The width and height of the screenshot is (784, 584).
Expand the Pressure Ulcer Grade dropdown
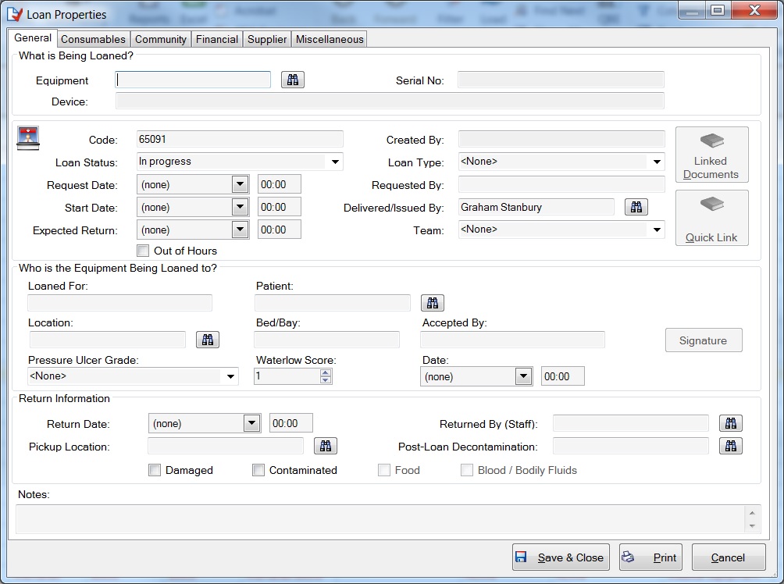click(x=230, y=376)
